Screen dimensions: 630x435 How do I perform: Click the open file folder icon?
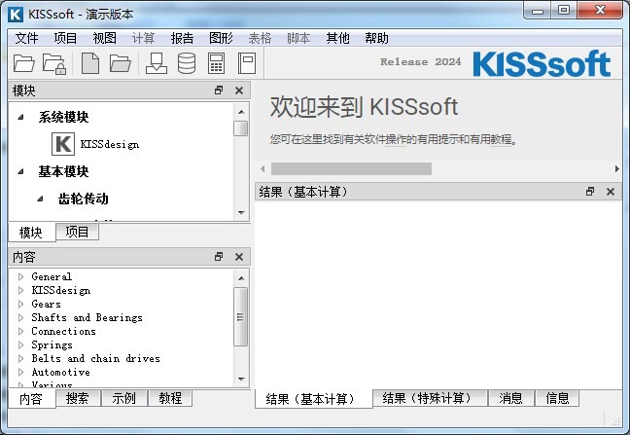(x=25, y=64)
